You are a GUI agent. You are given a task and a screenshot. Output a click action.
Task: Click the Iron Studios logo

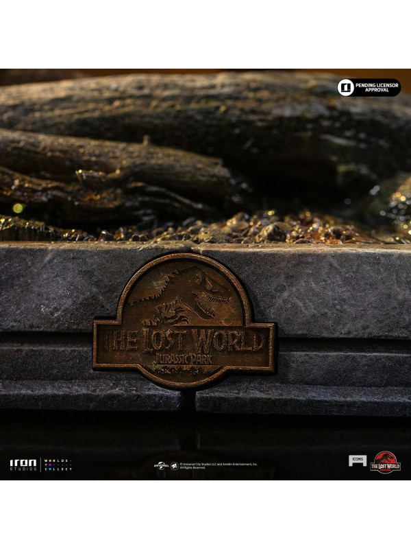(23, 465)
